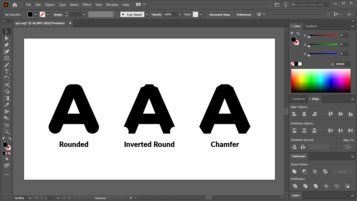The width and height of the screenshot is (357, 201).
Task: Swap the fill and stroke colors
Action: click(298, 33)
